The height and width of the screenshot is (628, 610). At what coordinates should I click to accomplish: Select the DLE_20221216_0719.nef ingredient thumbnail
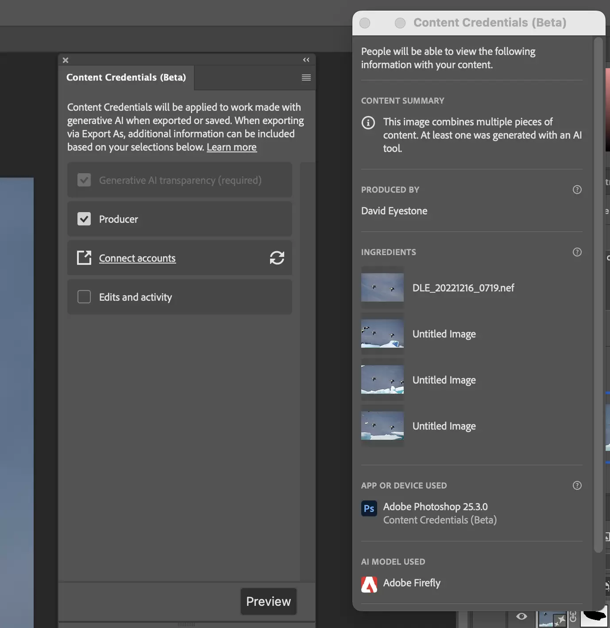coord(382,287)
